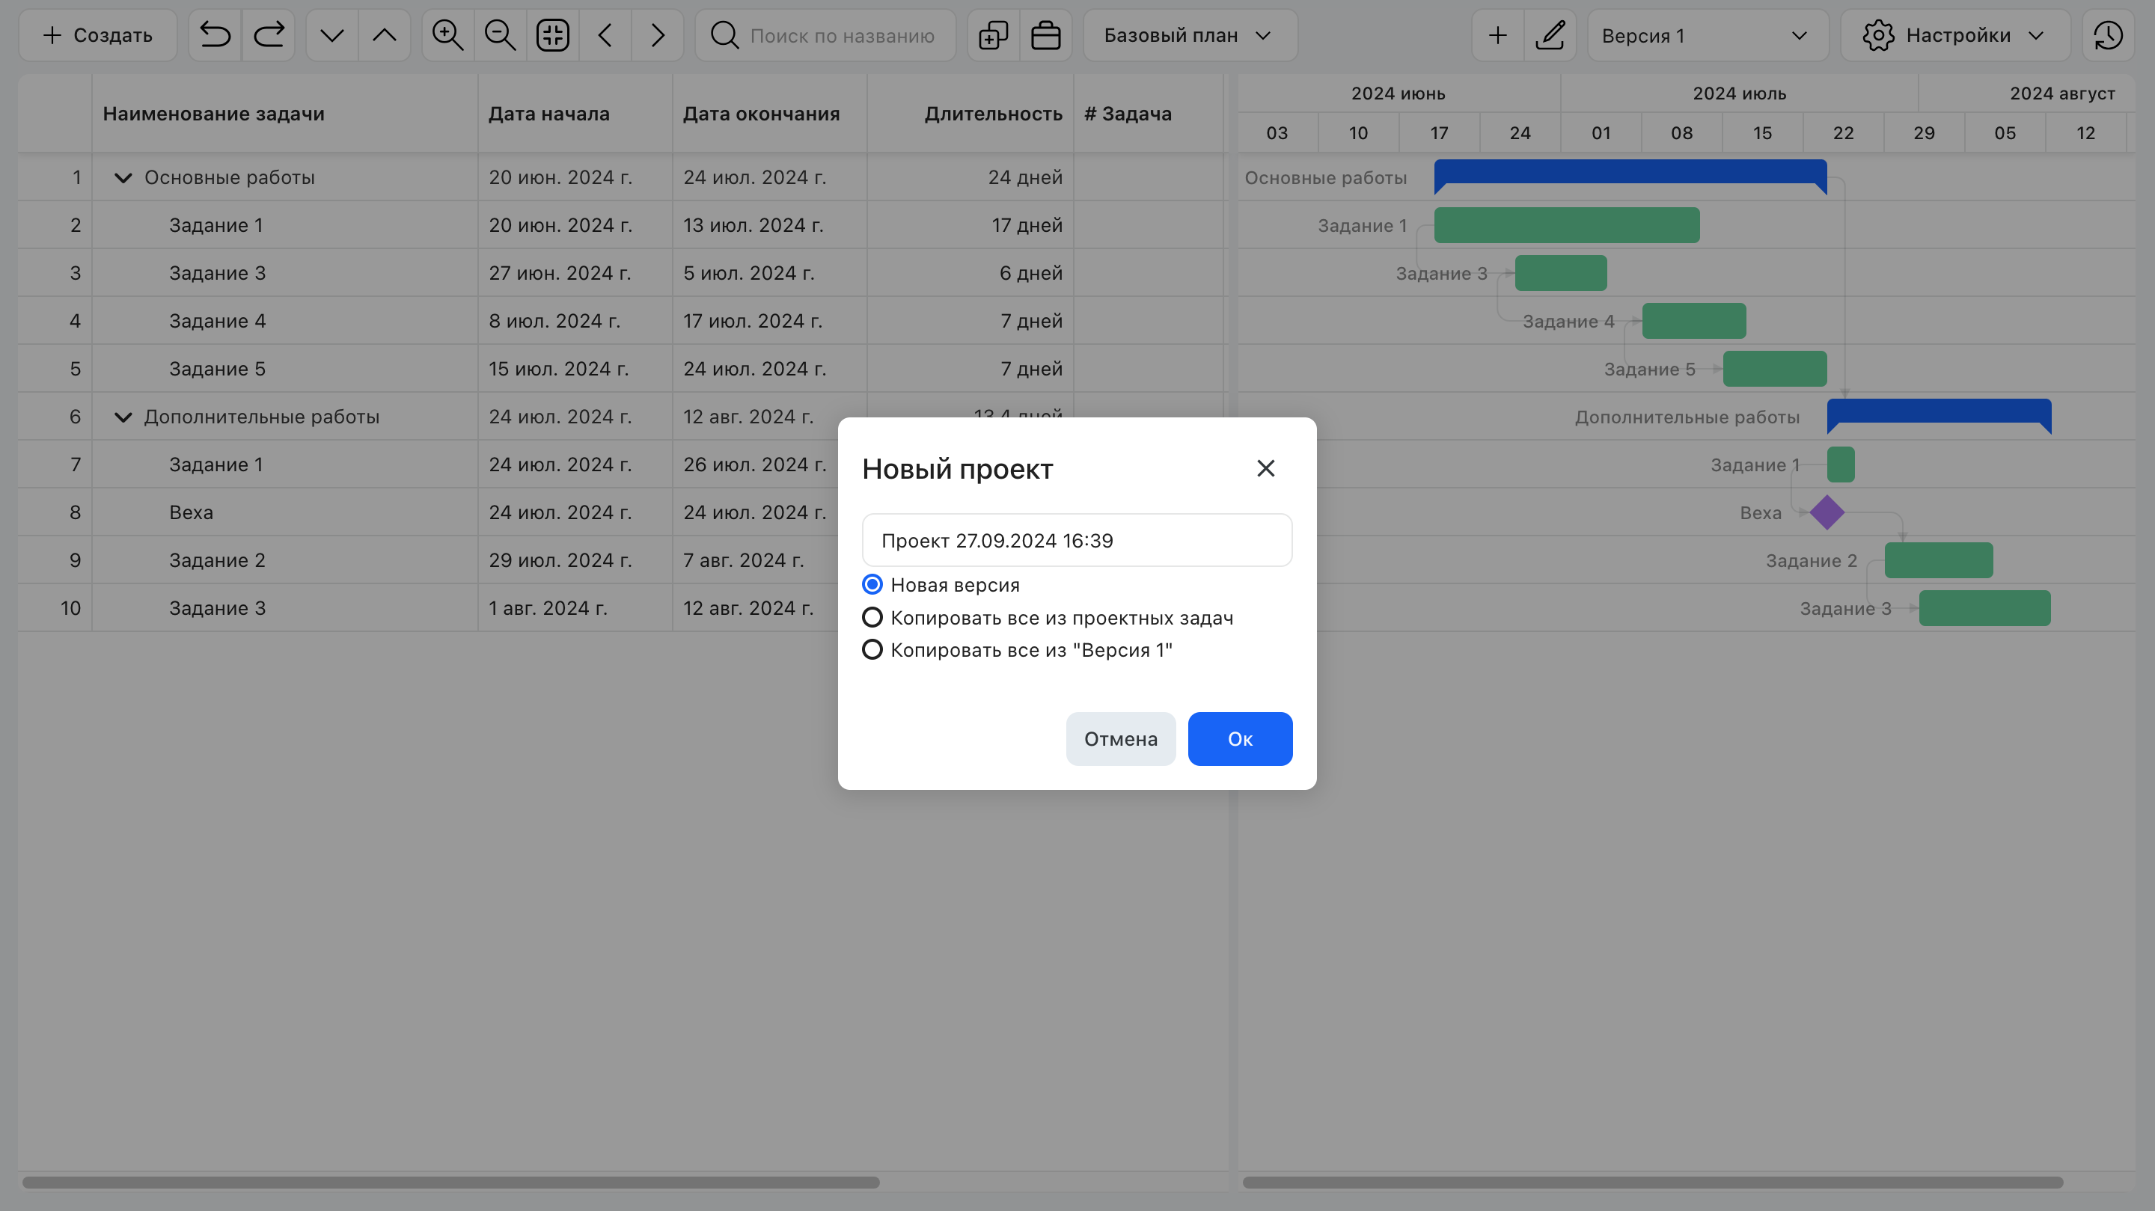The image size is (2155, 1211).
Task: Click the zoom in icon
Action: (x=445, y=34)
